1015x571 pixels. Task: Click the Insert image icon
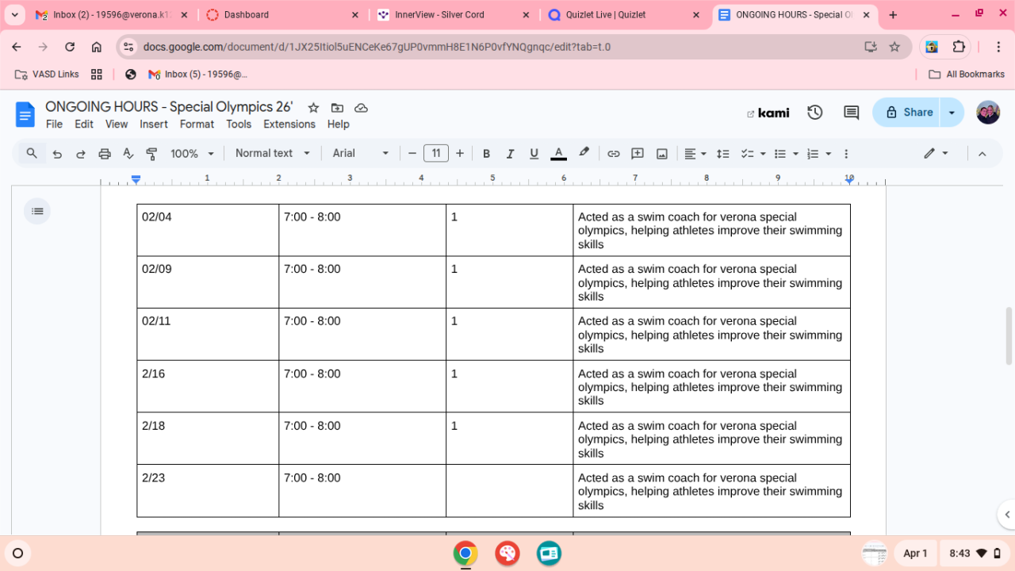[661, 154]
